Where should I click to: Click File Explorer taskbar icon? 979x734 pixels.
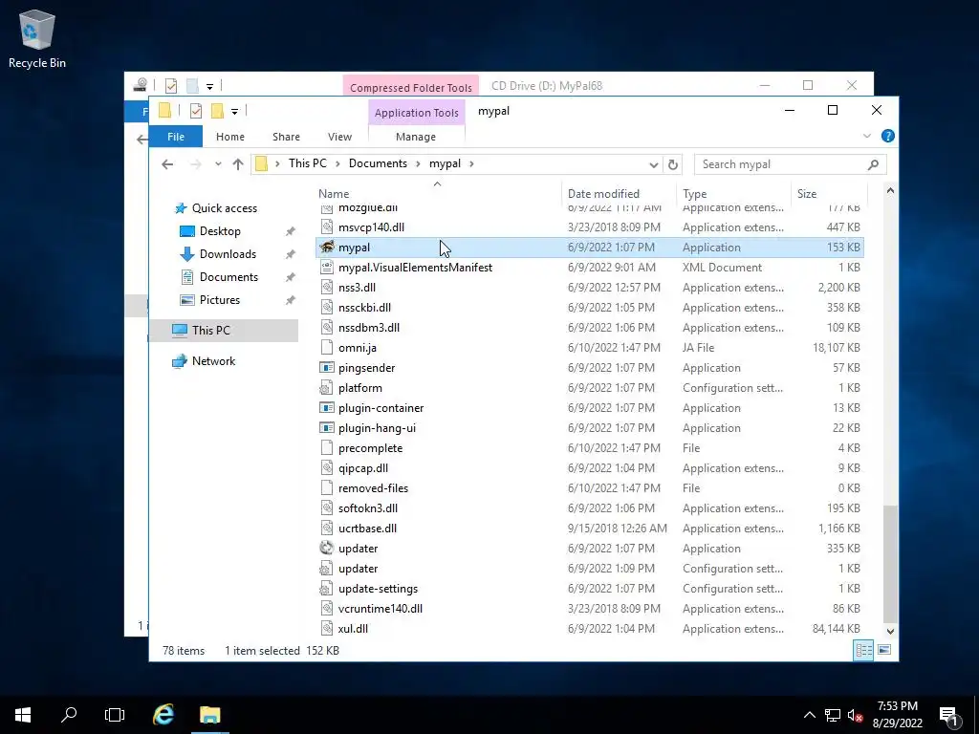point(209,715)
